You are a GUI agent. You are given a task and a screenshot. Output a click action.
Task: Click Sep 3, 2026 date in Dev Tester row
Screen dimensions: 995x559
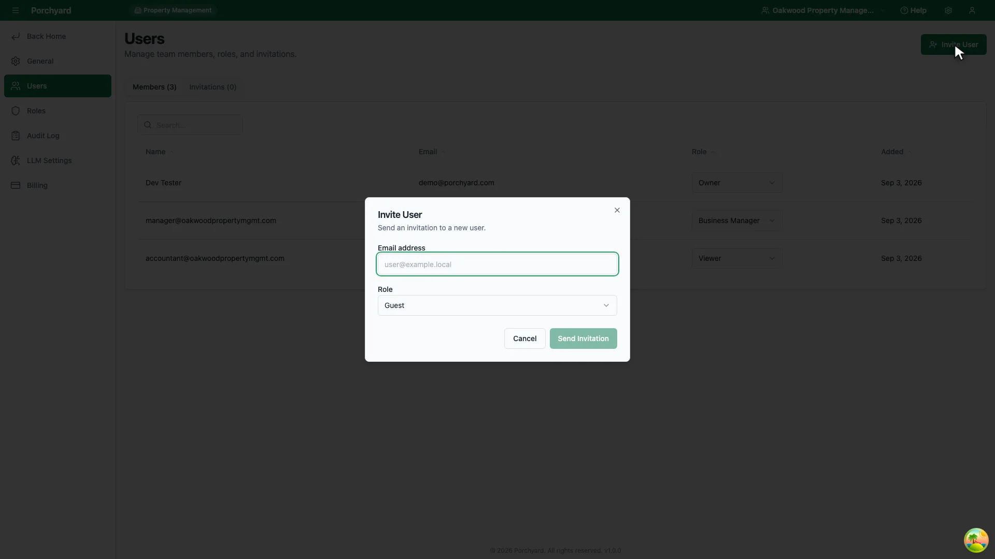(x=901, y=183)
